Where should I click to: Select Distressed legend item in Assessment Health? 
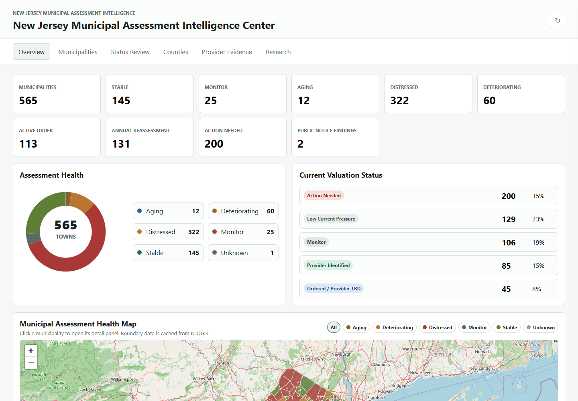pos(168,232)
